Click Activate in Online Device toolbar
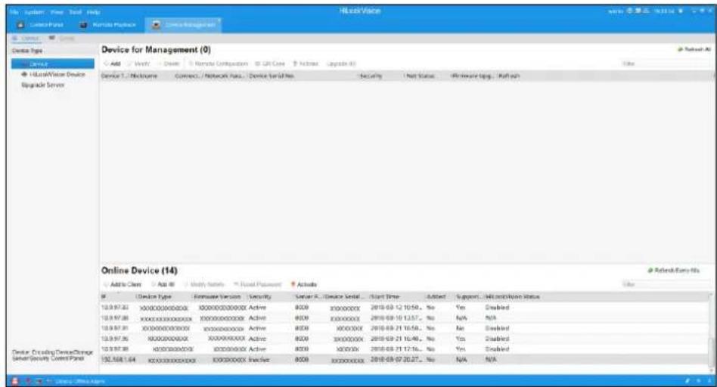 click(304, 284)
